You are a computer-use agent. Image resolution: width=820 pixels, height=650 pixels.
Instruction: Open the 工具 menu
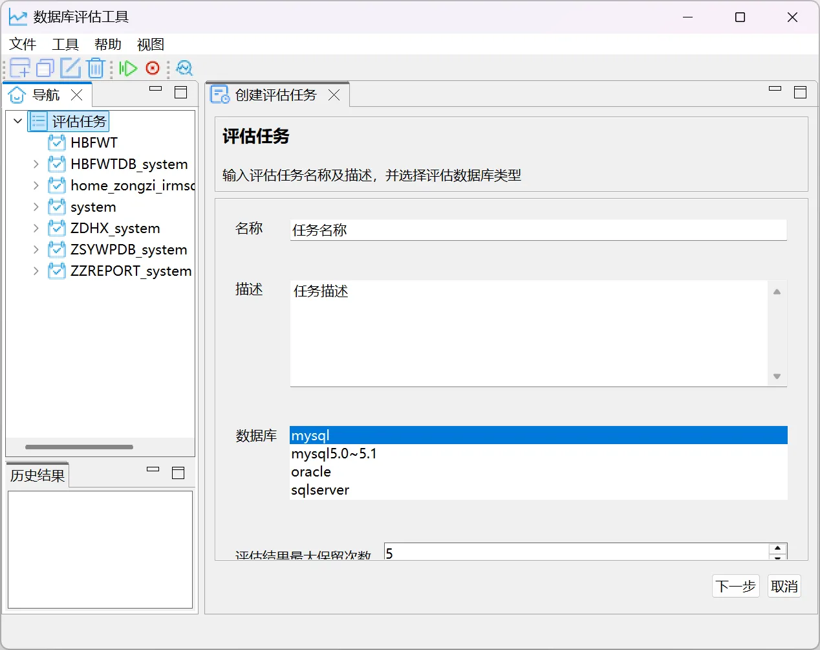tap(65, 45)
